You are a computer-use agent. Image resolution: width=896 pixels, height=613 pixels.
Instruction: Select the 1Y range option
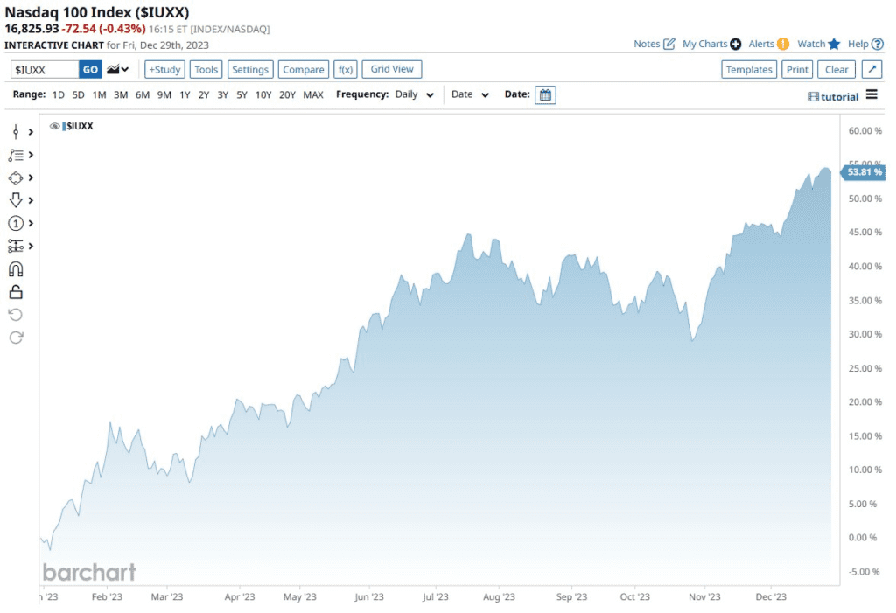point(185,94)
